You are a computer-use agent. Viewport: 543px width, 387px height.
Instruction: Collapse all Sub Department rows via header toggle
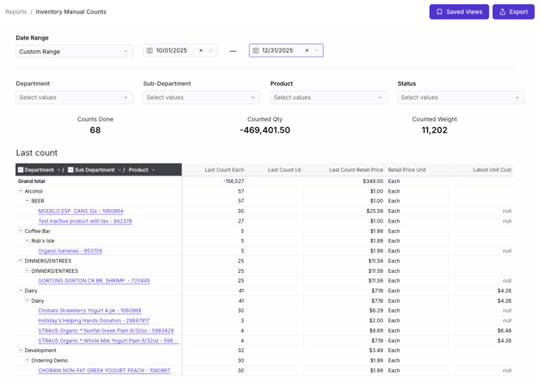(x=71, y=170)
